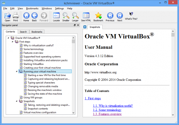179x125 pixels.
Task: Navigate Back with the blue arrow icon
Action: coord(34,17)
